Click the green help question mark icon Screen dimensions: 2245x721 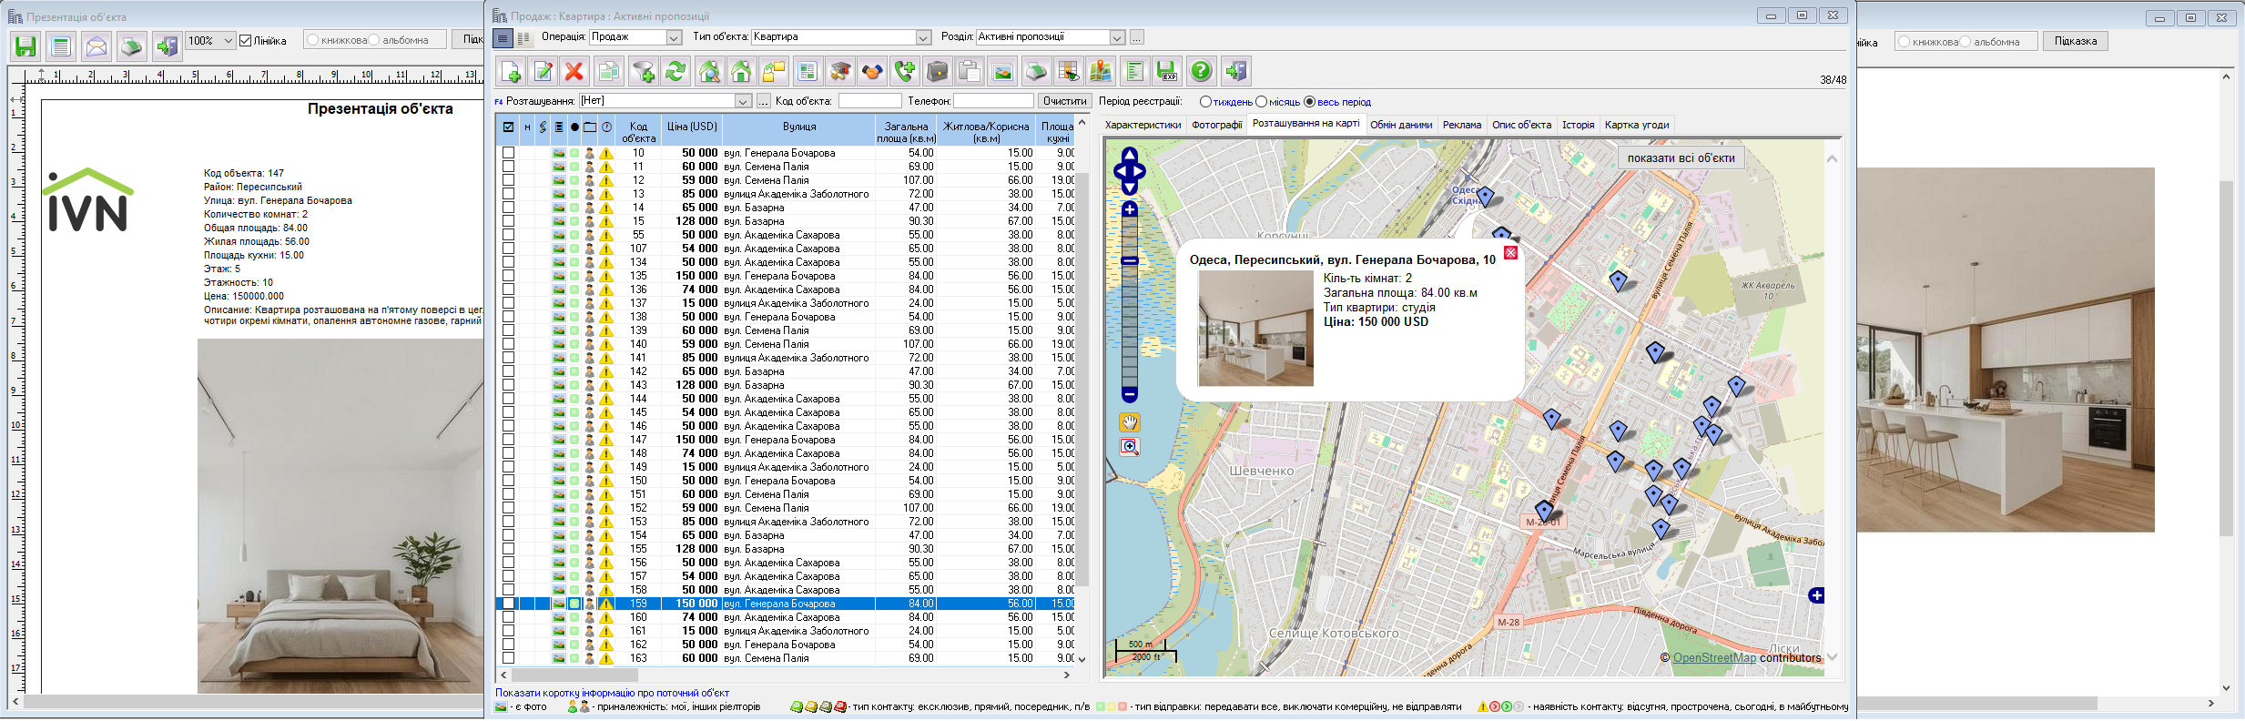tap(1201, 71)
